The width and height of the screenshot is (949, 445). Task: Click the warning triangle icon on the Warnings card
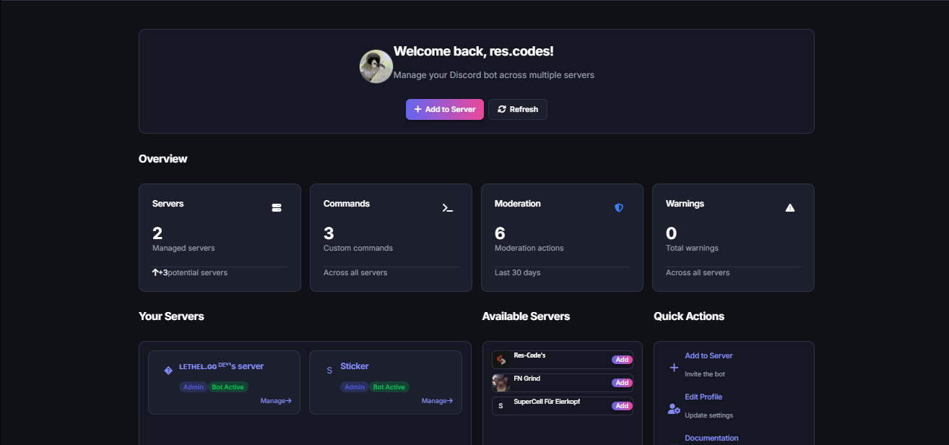790,207
